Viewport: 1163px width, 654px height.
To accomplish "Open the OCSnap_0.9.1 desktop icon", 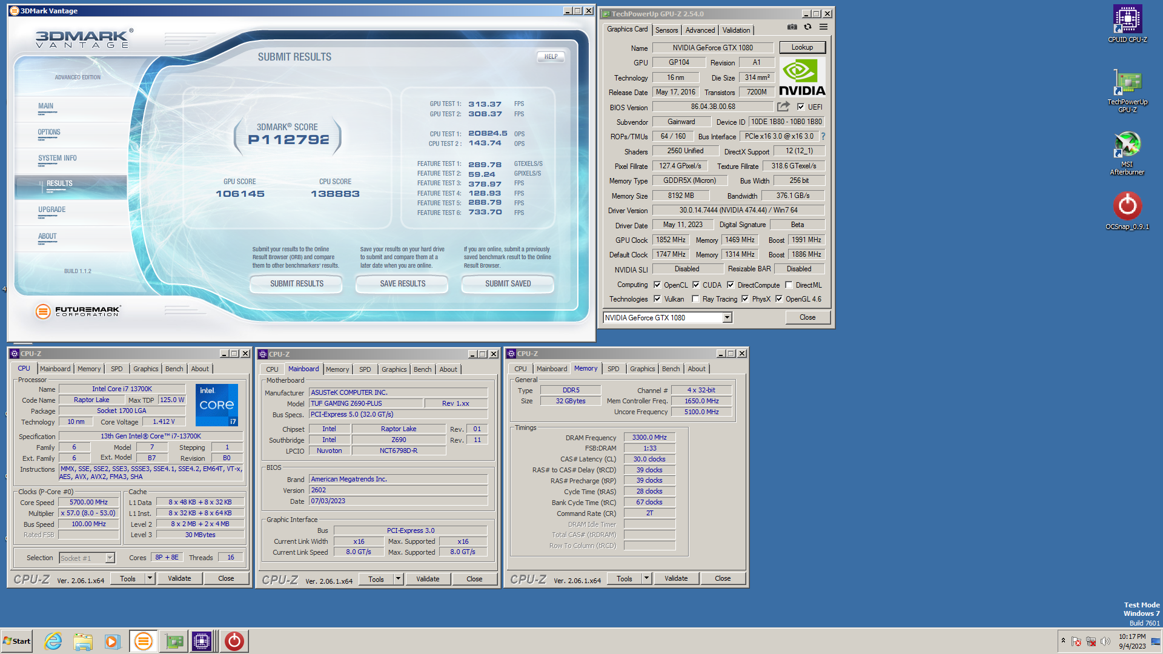I will coord(1127,211).
